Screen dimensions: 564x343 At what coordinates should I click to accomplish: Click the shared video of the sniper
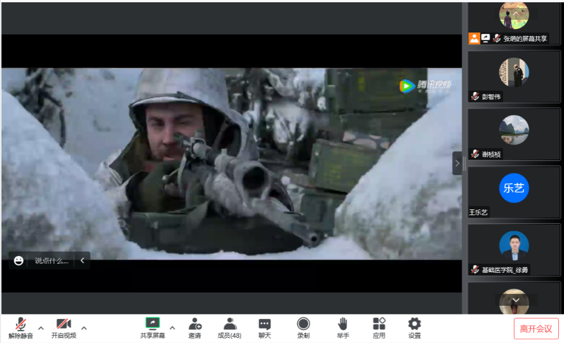pos(232,164)
